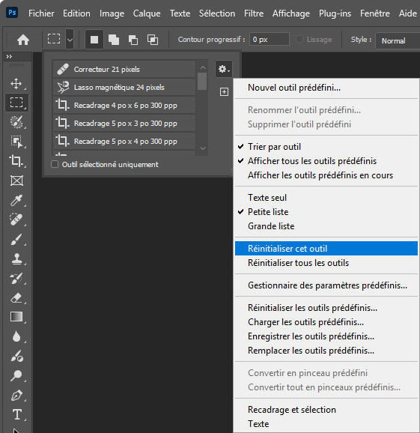Open the Image menu
420x433 pixels.
[x=112, y=13]
